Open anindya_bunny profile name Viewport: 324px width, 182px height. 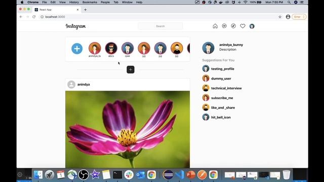coord(231,44)
